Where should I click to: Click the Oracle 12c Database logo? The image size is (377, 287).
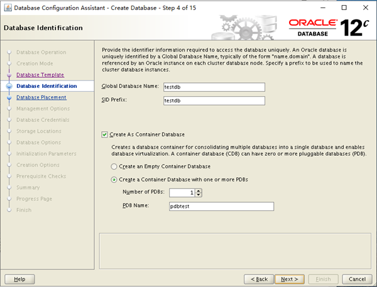pyautogui.click(x=329, y=28)
